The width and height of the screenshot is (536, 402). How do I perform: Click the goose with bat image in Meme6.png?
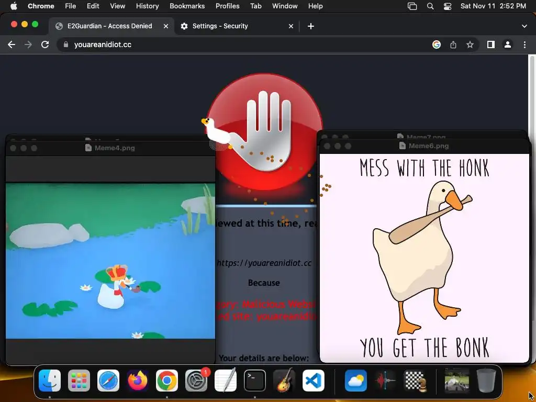pyautogui.click(x=424, y=258)
